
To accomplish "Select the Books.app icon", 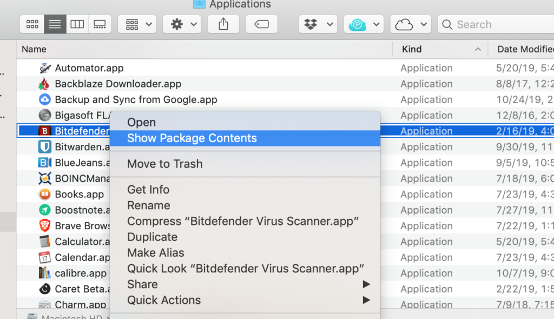I will (x=45, y=194).
